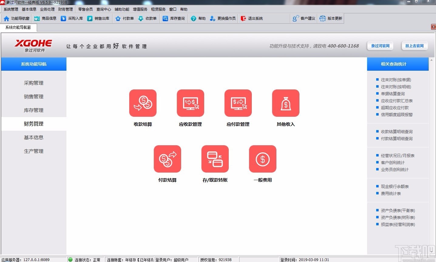Select the 应付款管理 icon
This screenshot has width=436, height=262.
pyautogui.click(x=238, y=103)
